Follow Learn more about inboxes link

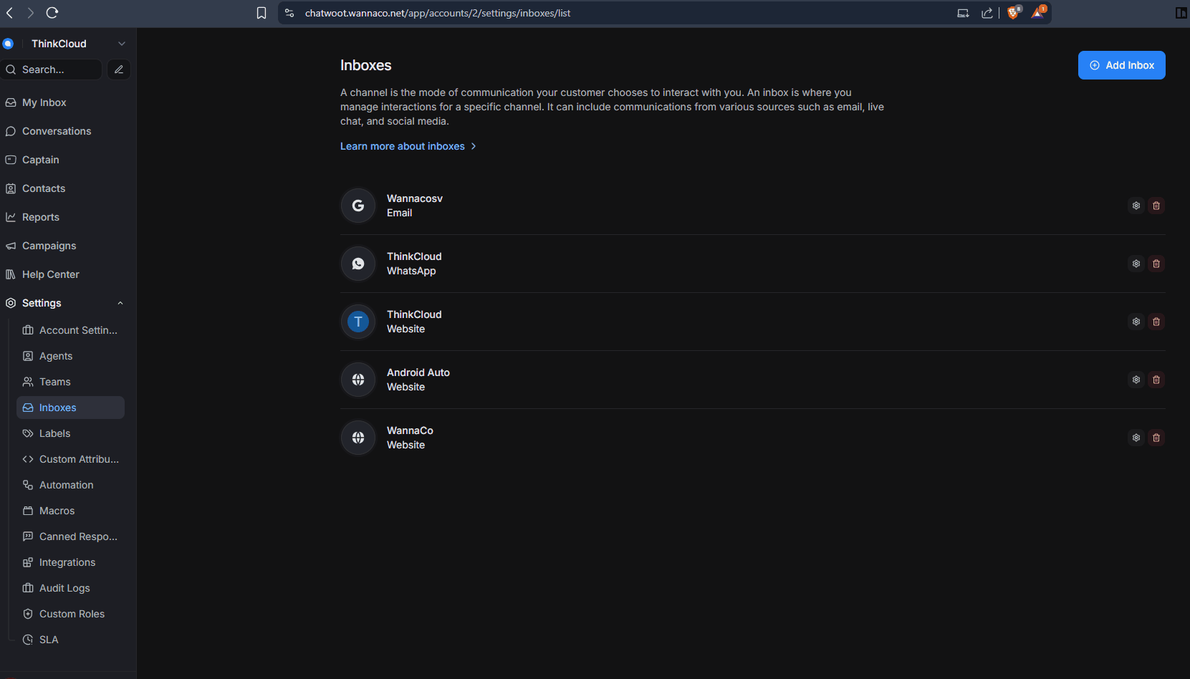click(408, 146)
